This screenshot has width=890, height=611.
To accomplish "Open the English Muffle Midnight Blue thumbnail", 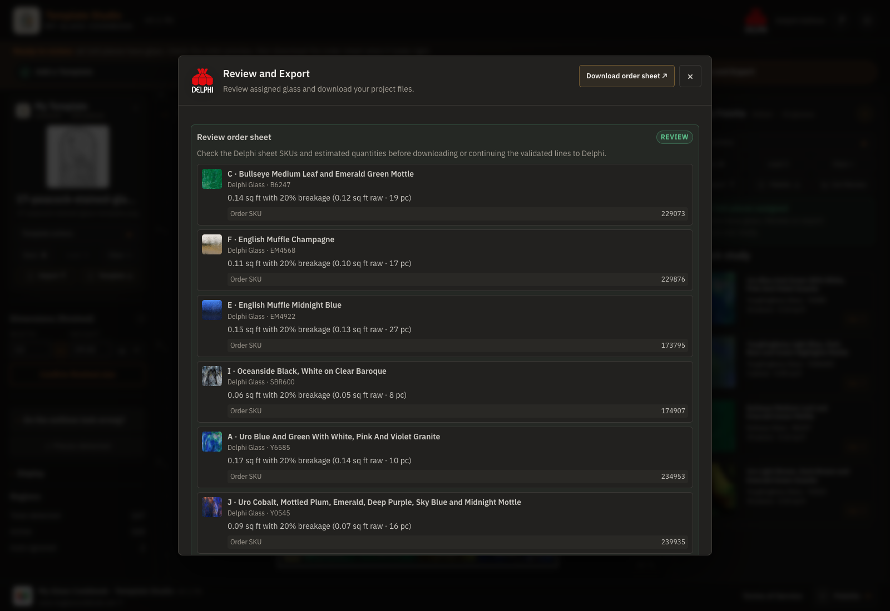I will pos(212,310).
